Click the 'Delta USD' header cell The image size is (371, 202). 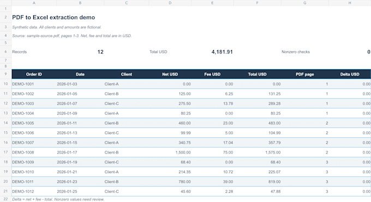[350, 74]
